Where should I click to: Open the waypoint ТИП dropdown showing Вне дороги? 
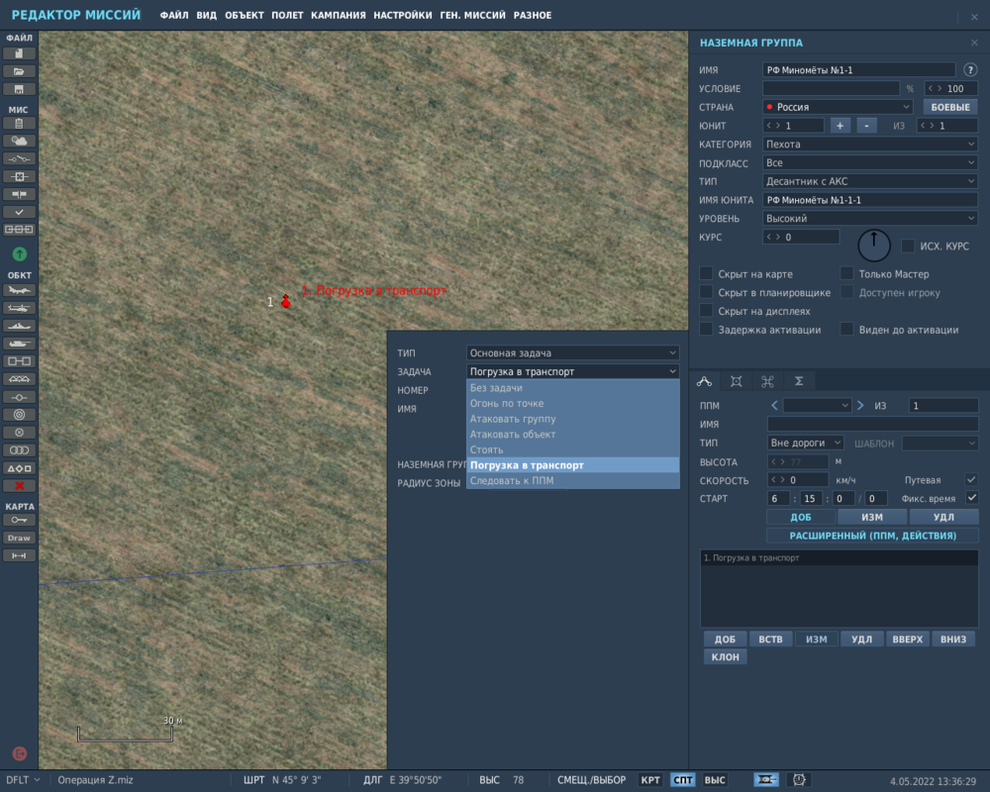click(806, 443)
